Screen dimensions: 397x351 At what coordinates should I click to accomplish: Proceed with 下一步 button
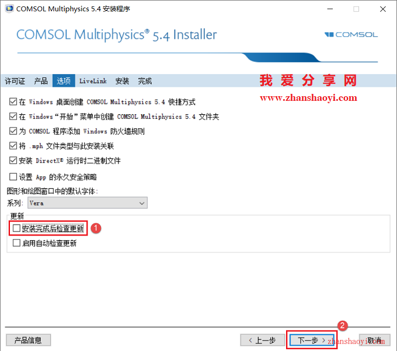coord(312,340)
